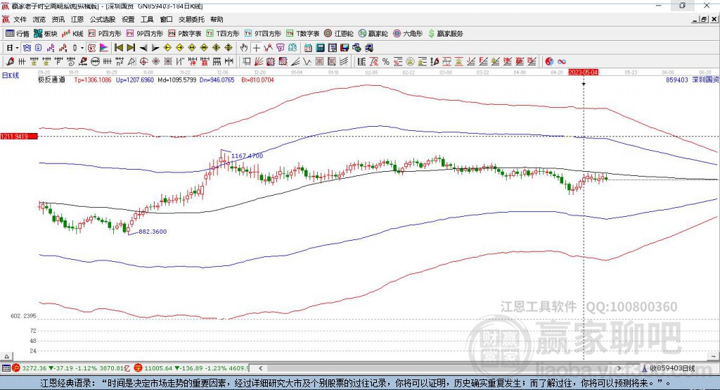Viewport: 720px width, 390px height.
Task: Open the 设置 menu
Action: (x=128, y=19)
